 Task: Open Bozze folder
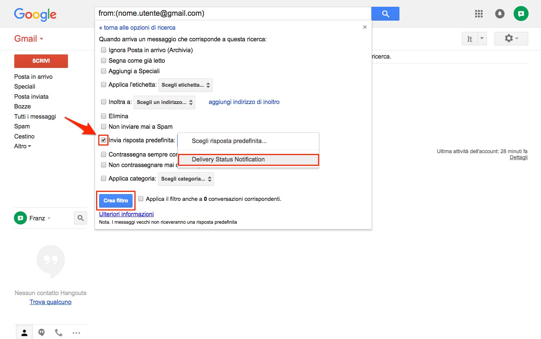coord(23,106)
